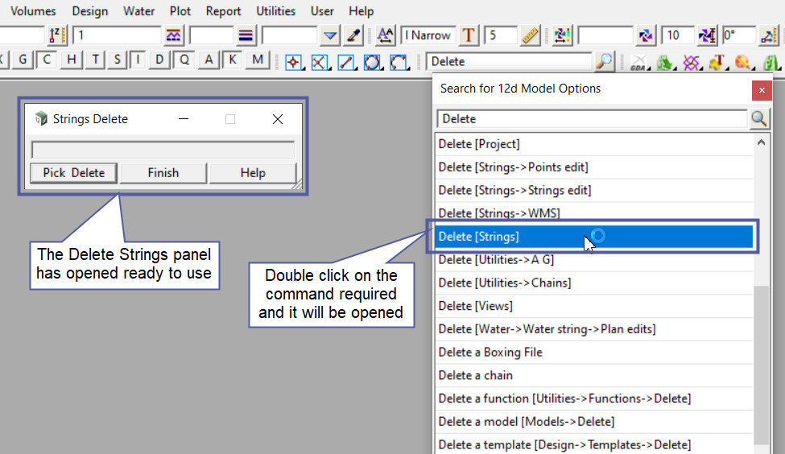Click the Z height ruler icon
This screenshot has width=785, height=454.
pyautogui.click(x=56, y=35)
